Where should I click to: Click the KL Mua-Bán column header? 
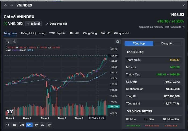pos(171,119)
